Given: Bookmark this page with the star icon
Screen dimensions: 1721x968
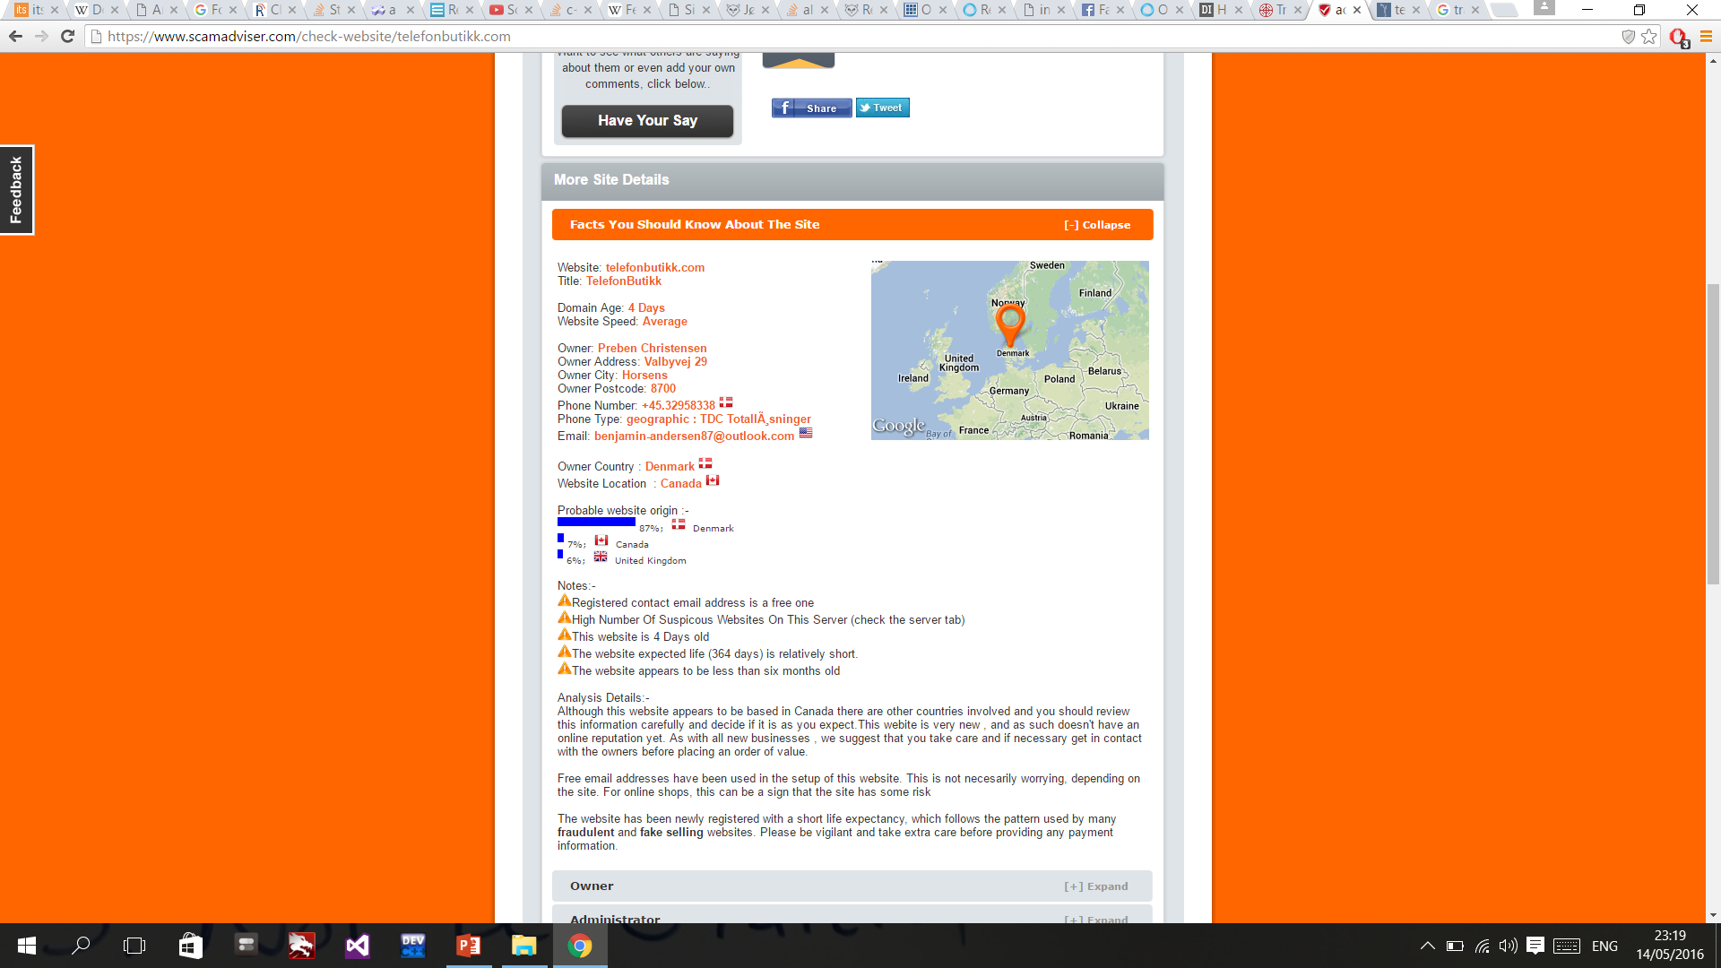Looking at the screenshot, I should pos(1649,37).
